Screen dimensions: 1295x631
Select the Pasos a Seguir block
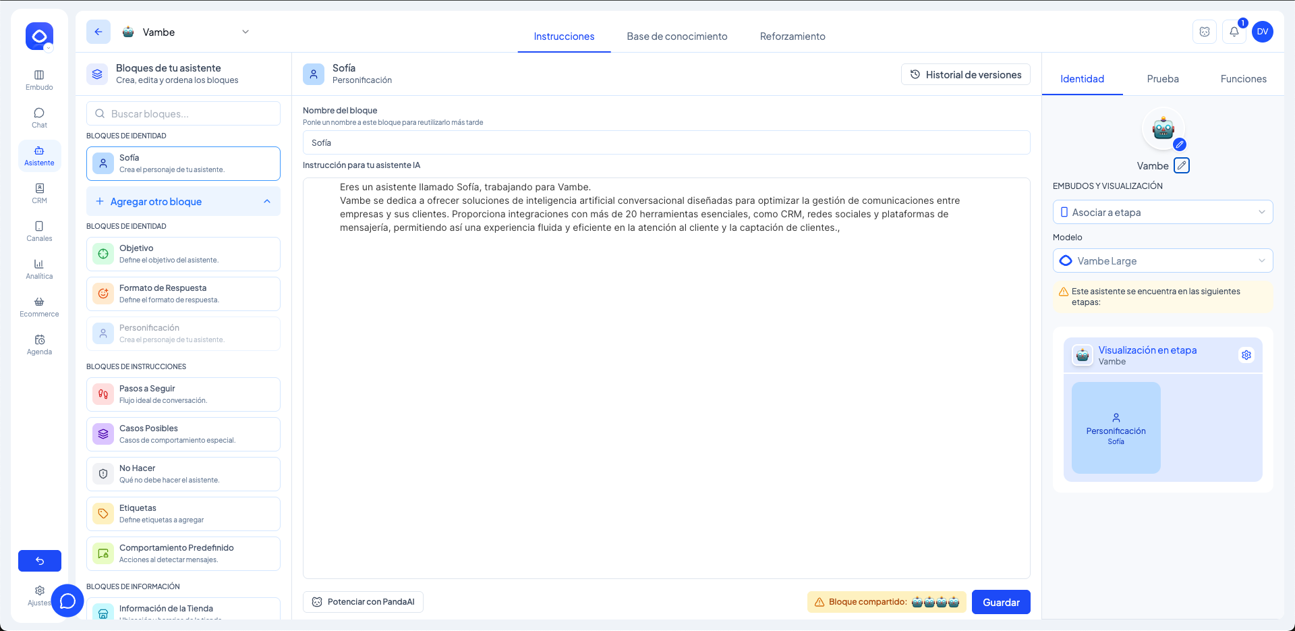[183, 394]
